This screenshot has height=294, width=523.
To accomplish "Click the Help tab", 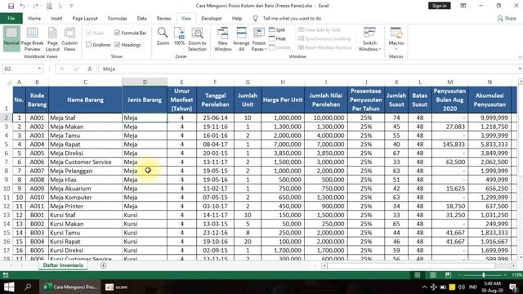I will pyautogui.click(x=237, y=18).
